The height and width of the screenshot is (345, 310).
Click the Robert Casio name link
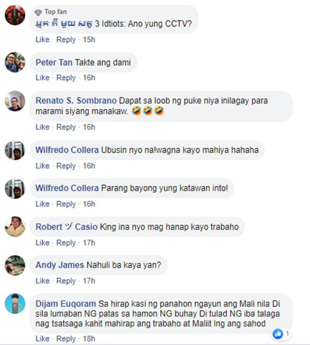point(67,227)
